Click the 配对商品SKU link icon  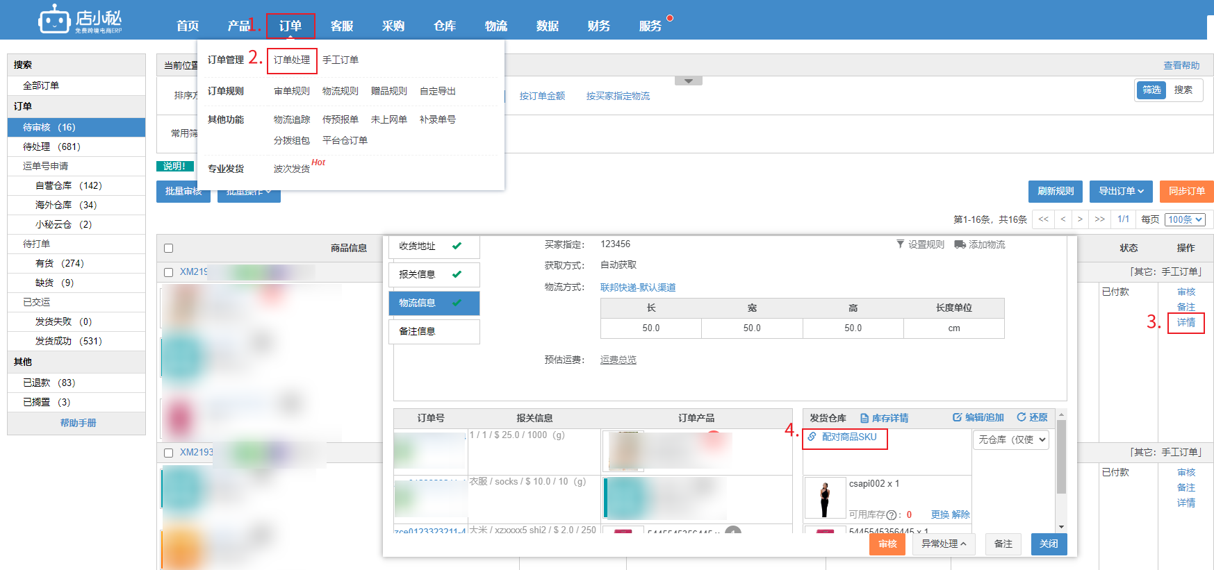[x=812, y=437]
